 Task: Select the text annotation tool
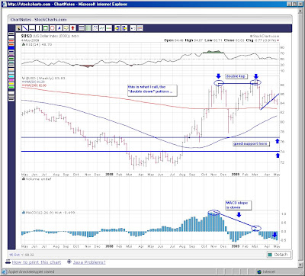click(x=59, y=28)
